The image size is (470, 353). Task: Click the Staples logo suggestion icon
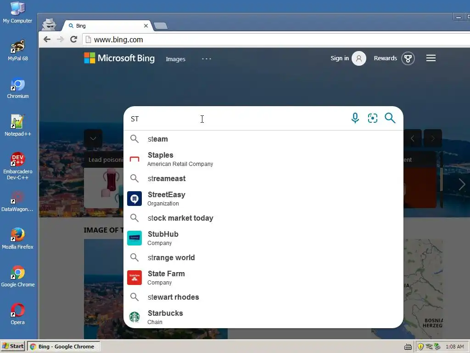pyautogui.click(x=134, y=159)
